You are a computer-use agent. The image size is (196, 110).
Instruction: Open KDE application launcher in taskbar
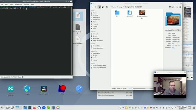coord(2,108)
